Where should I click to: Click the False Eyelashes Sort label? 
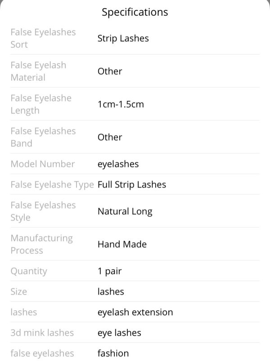pos(43,38)
